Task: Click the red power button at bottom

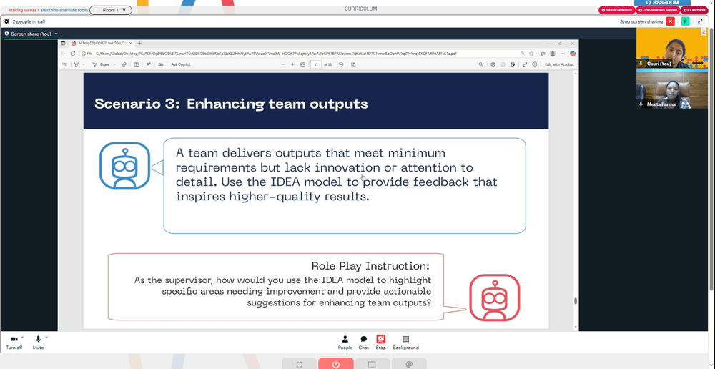Action: [335, 364]
